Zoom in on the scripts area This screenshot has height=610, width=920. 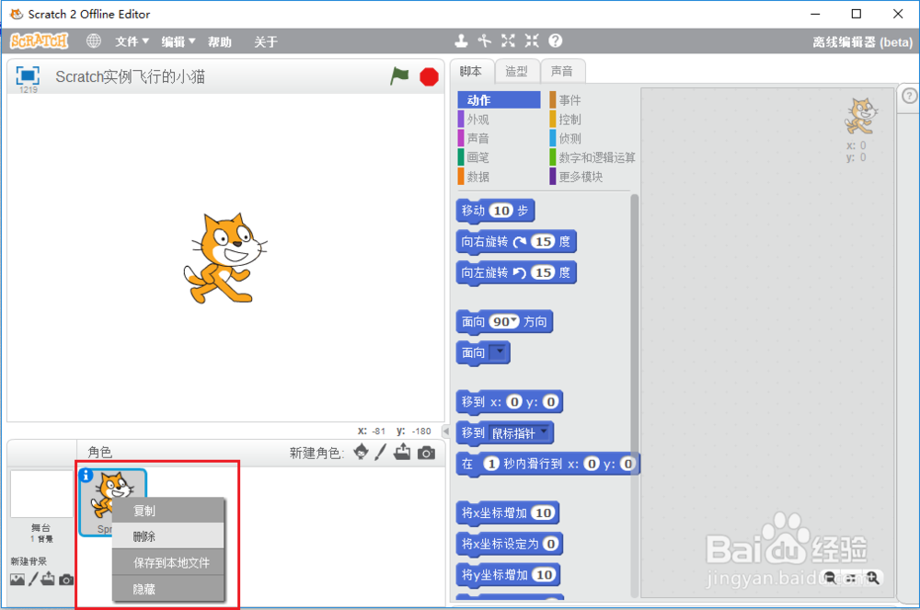point(872,578)
